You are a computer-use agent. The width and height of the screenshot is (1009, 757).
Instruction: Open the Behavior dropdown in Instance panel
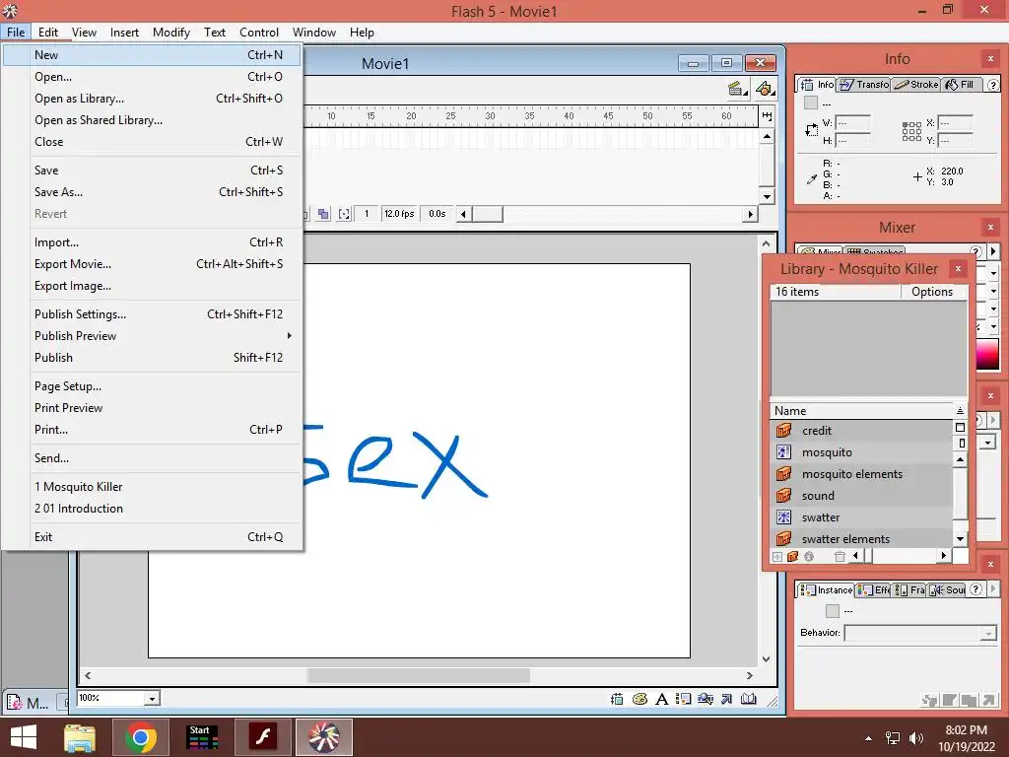(x=989, y=634)
